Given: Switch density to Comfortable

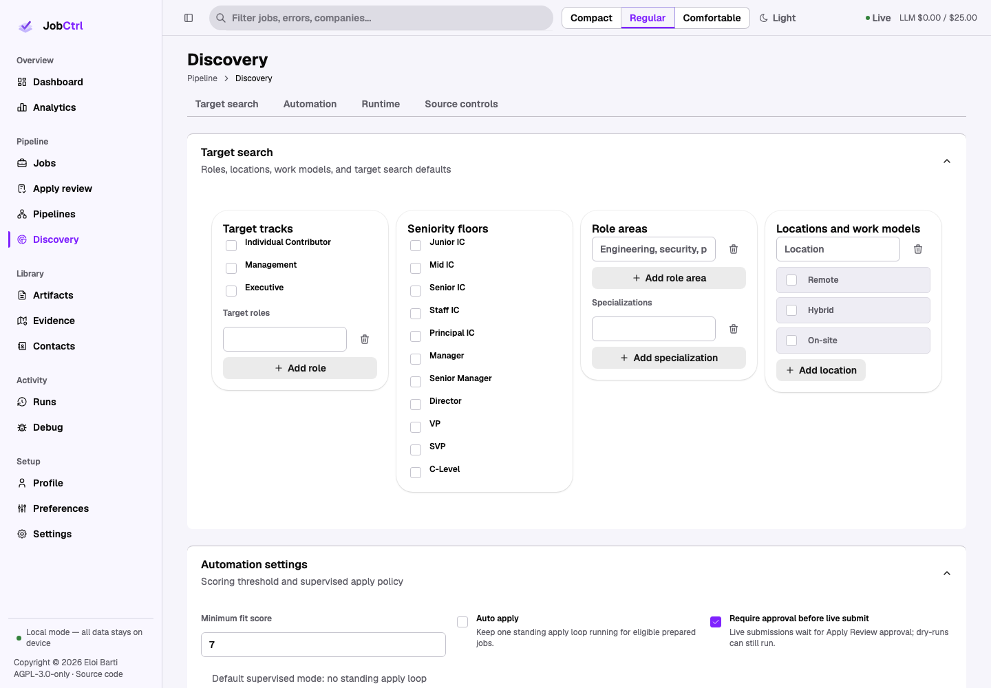Looking at the screenshot, I should click(x=712, y=18).
